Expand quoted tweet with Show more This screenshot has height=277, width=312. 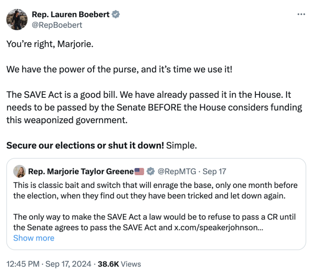click(34, 238)
